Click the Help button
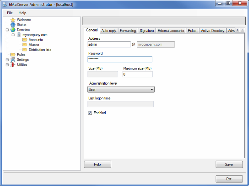Viewport: 249px width, 186px height. pyautogui.click(x=97, y=164)
